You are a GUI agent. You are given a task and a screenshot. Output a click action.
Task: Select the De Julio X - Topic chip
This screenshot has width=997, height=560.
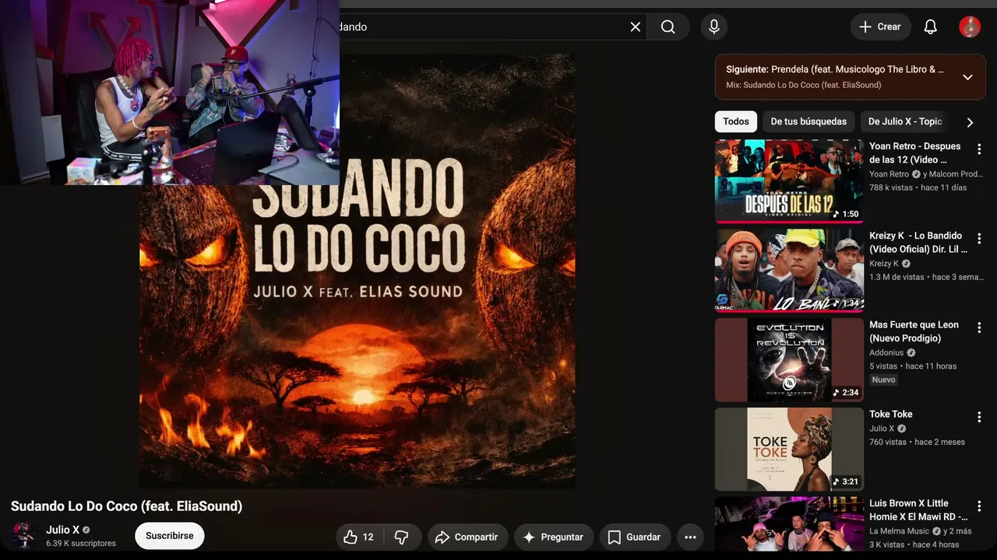pos(905,121)
